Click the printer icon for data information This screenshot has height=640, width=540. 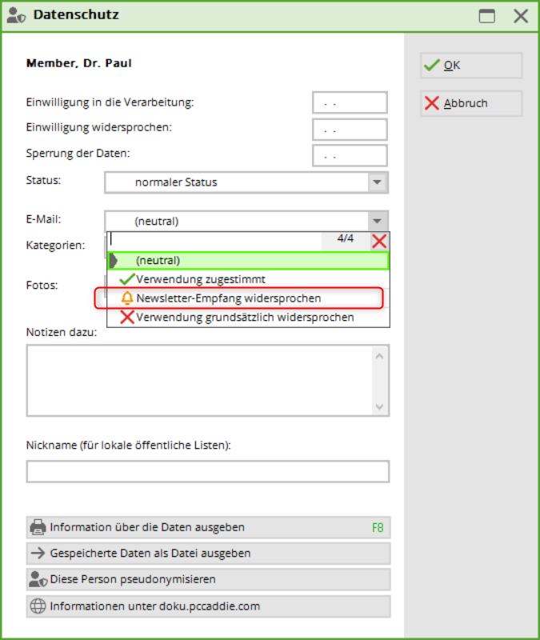pos(38,528)
